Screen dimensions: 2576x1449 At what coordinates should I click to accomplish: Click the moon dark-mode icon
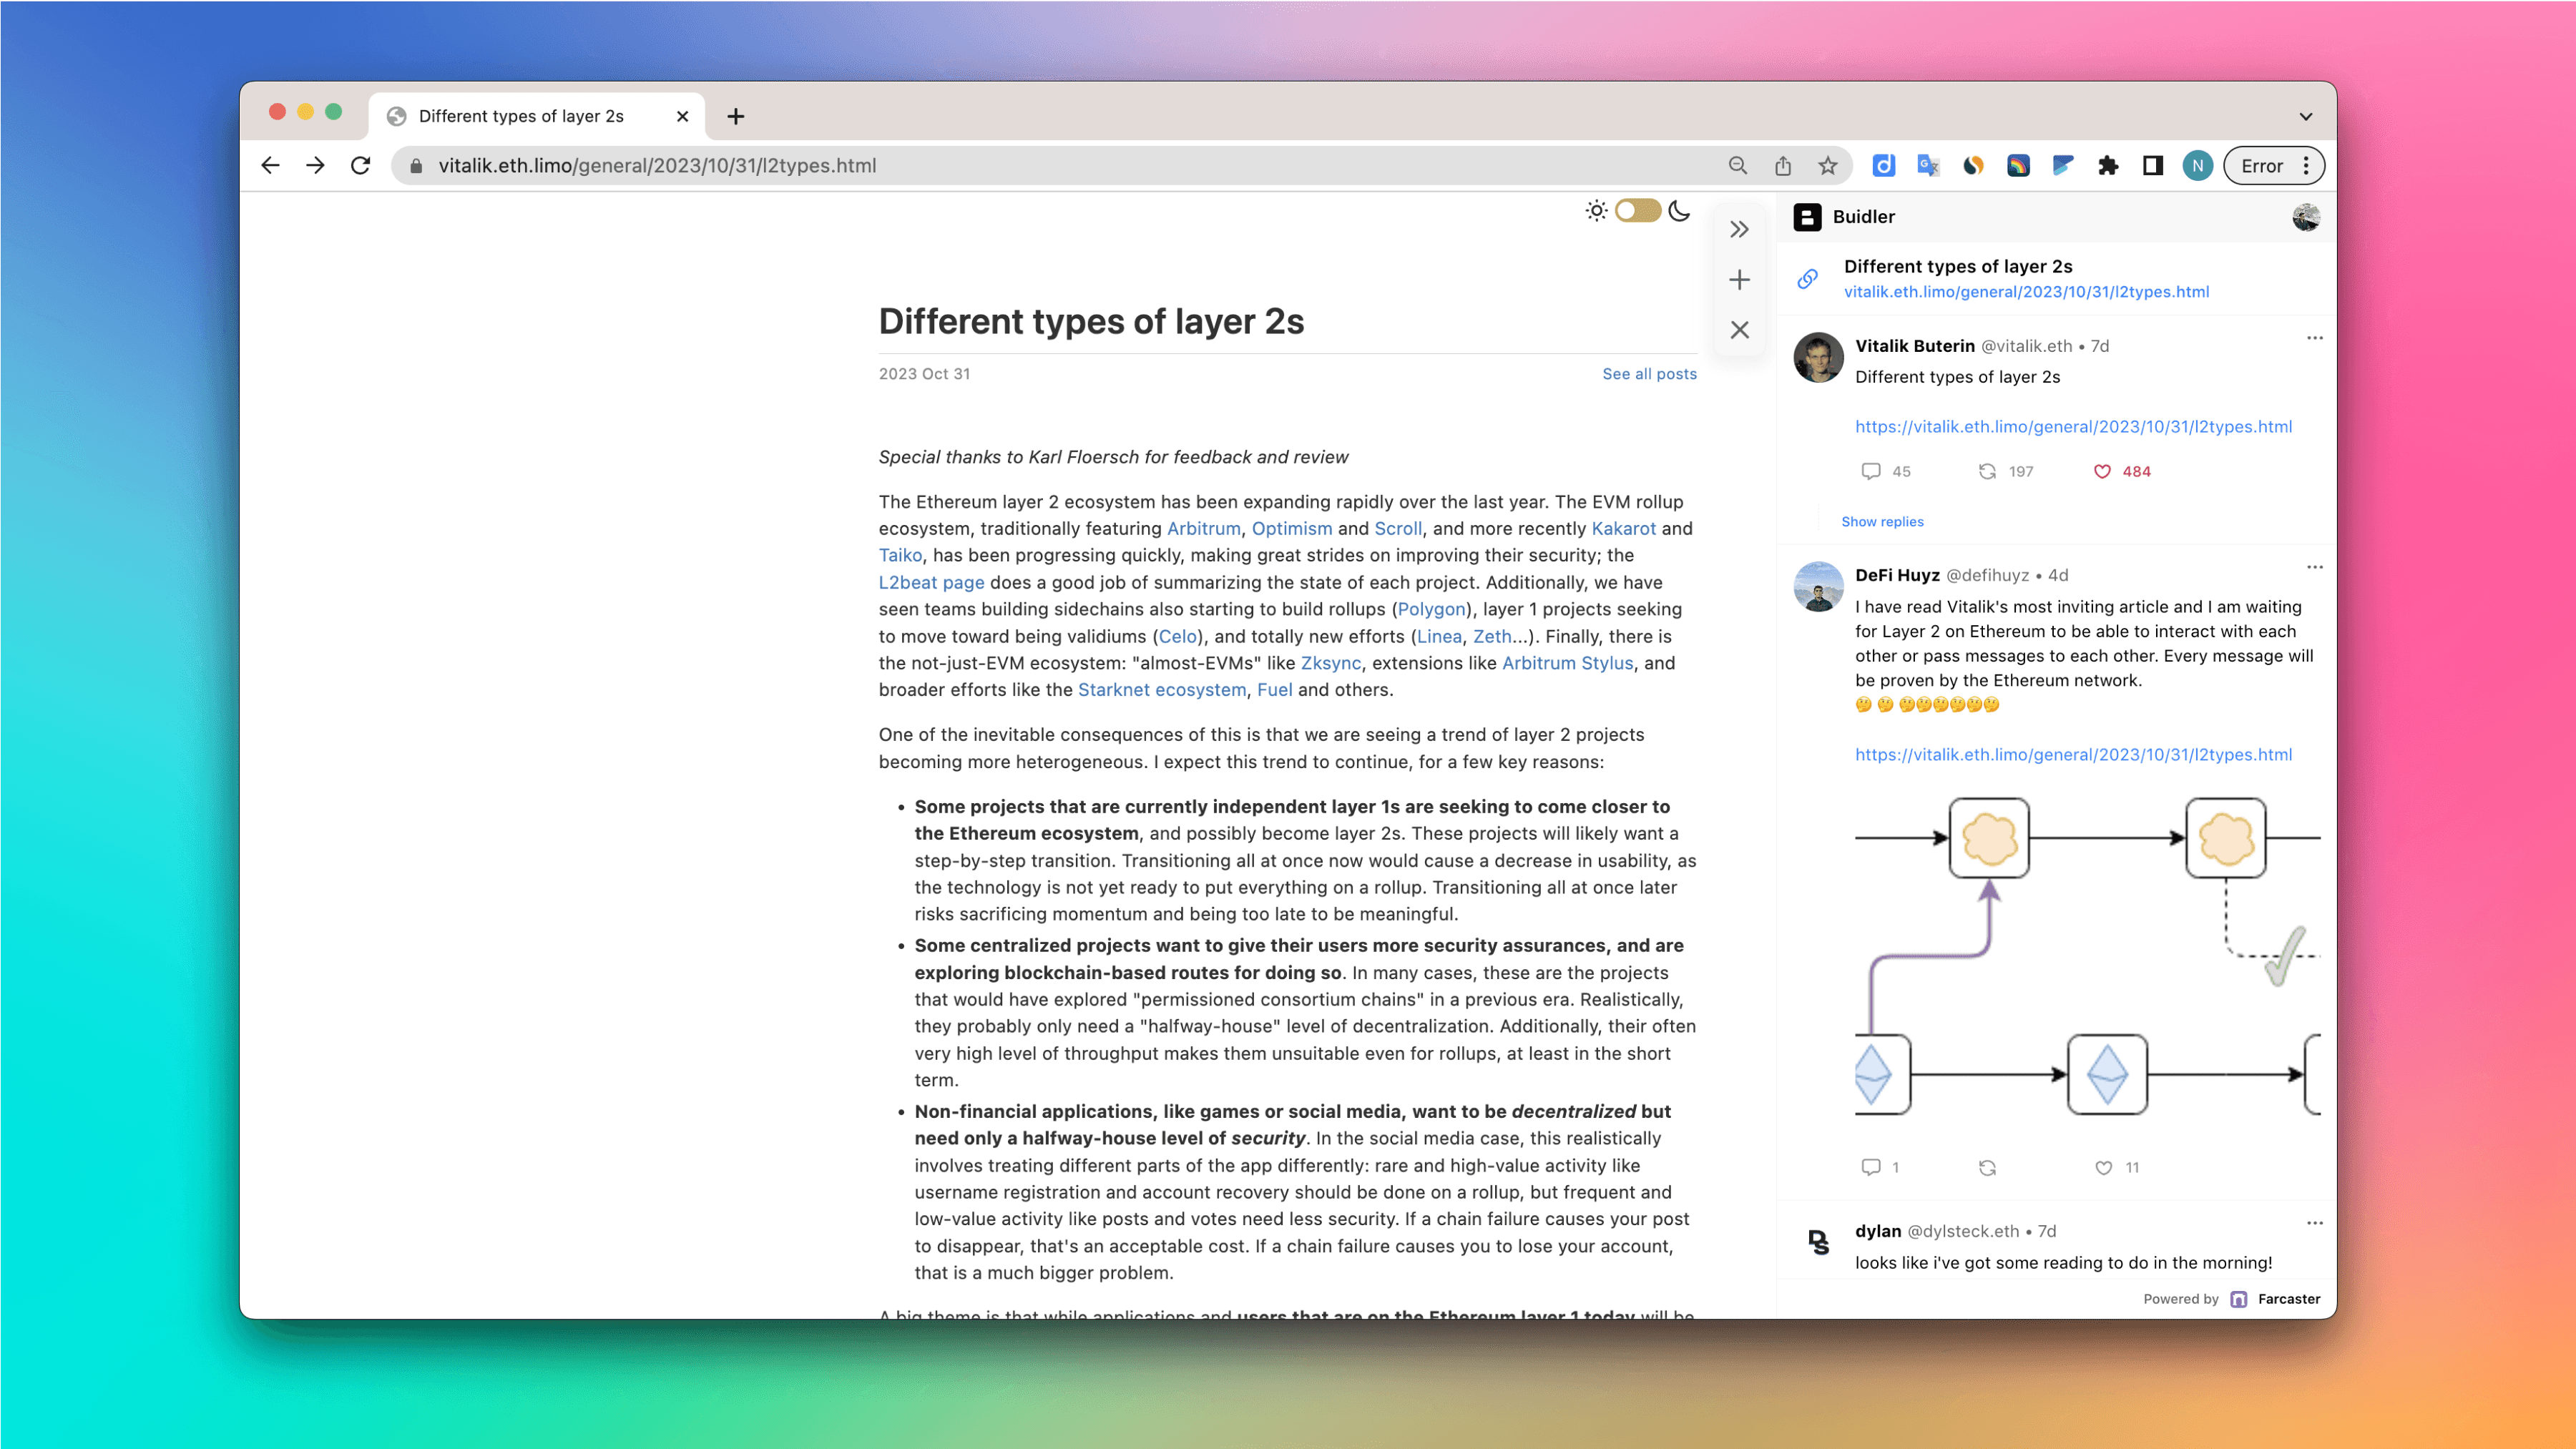(x=1680, y=211)
